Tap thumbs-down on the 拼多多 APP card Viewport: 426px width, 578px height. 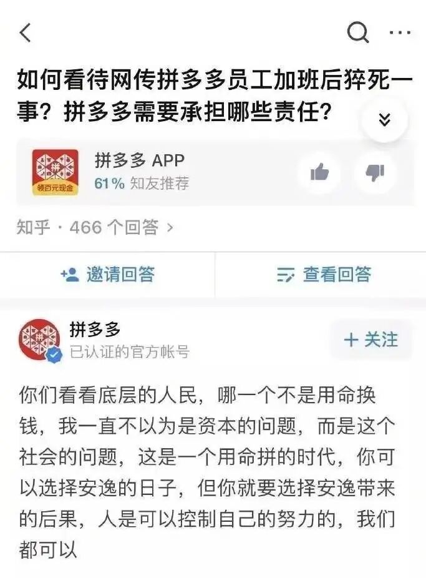(x=375, y=172)
